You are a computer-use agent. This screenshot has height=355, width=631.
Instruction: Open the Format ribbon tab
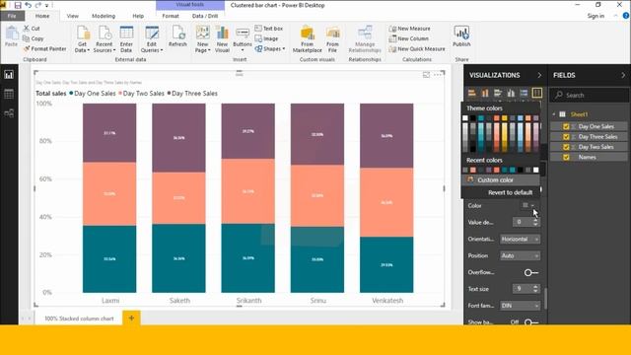click(x=171, y=16)
